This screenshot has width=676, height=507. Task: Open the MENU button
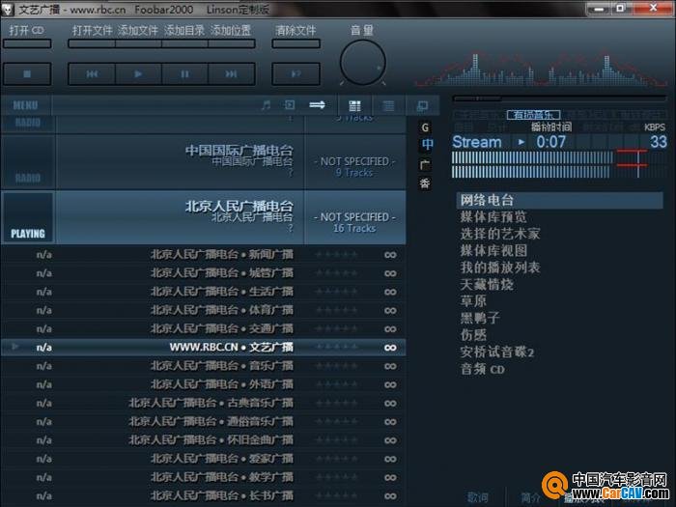click(x=25, y=105)
